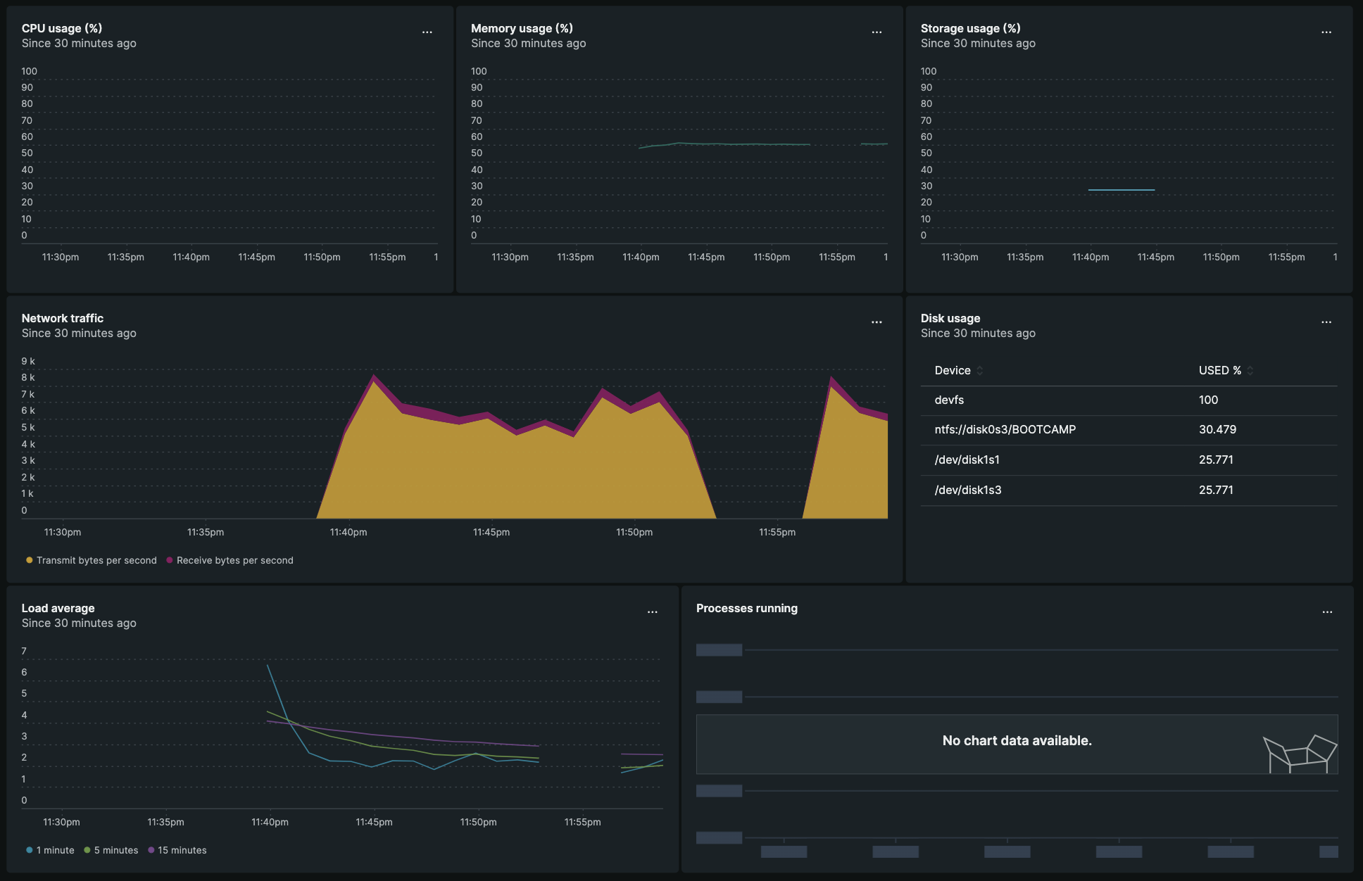
Task: Toggle the 1 minute load average series
Action: click(x=50, y=850)
